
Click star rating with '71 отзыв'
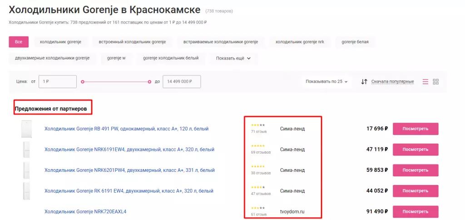[258, 125]
